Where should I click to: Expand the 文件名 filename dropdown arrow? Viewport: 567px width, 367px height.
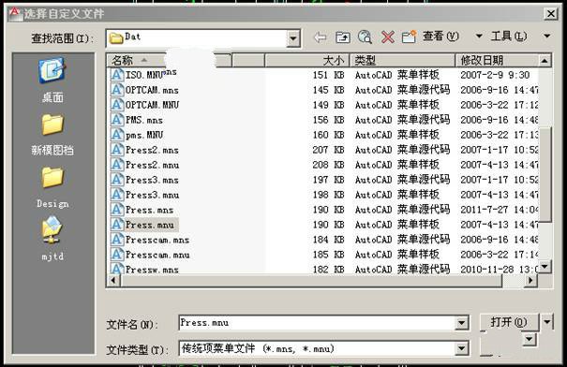tap(462, 323)
